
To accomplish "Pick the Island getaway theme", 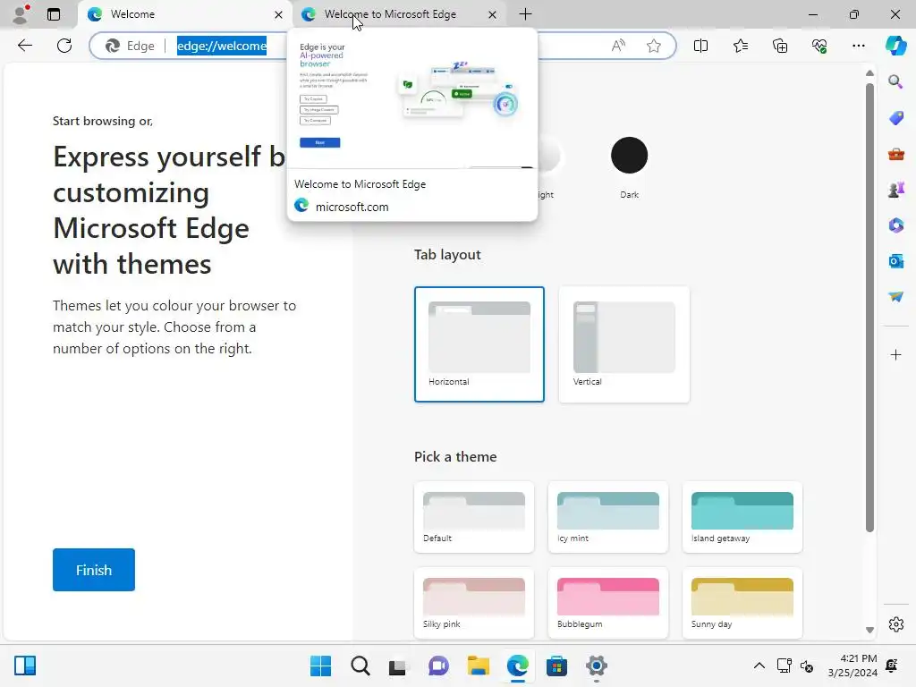I will [x=742, y=517].
